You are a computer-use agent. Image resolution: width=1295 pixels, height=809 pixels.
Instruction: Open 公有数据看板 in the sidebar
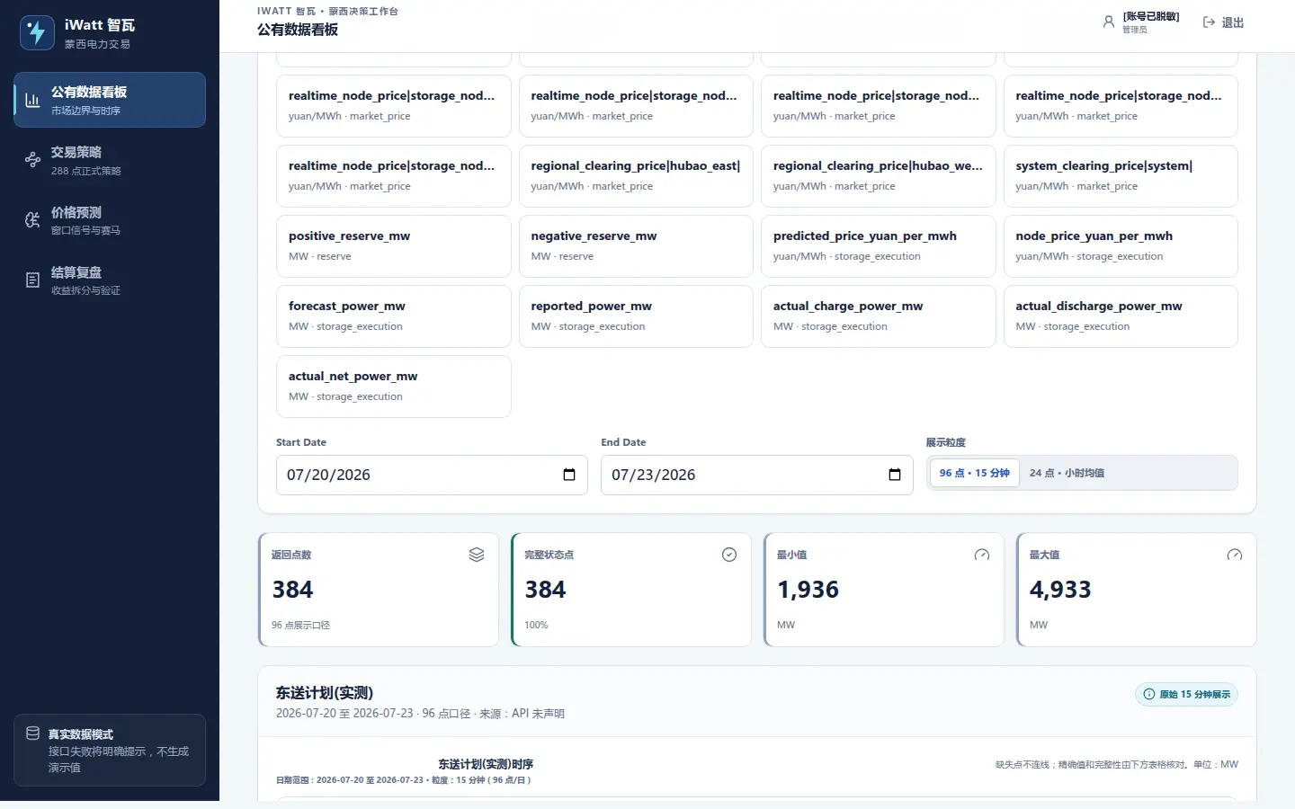(x=110, y=100)
